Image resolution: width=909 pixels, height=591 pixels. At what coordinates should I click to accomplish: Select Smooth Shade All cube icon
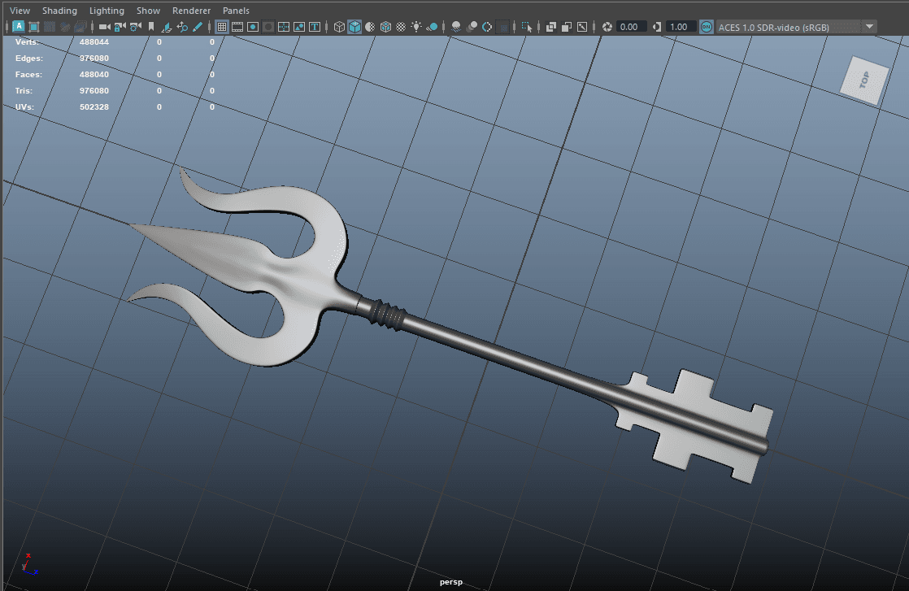pos(354,27)
